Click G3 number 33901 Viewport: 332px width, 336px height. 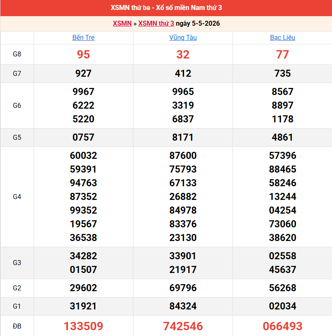183,256
